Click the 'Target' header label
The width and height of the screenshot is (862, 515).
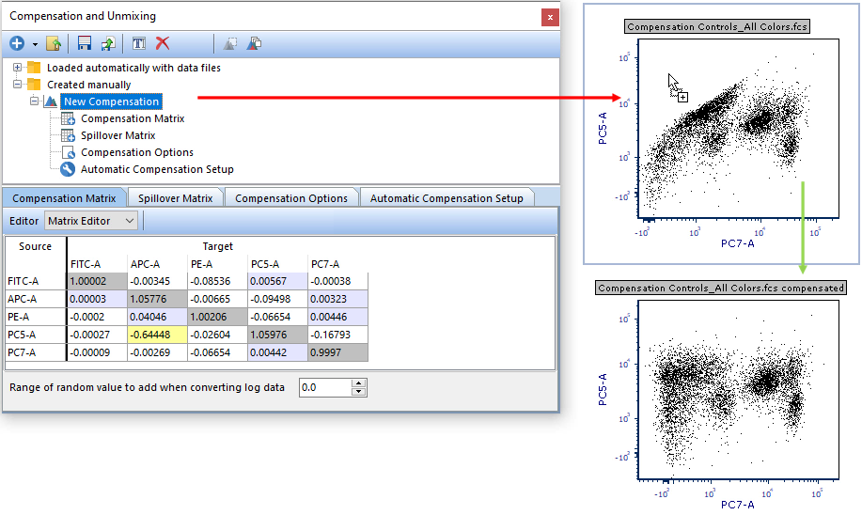(x=218, y=246)
